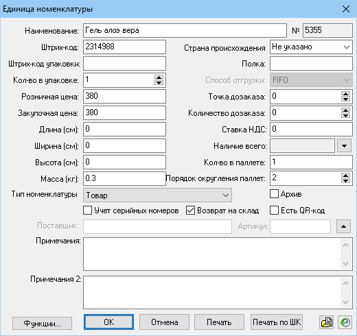Click into the Ширина (см) field
The image size is (357, 336).
point(124,145)
